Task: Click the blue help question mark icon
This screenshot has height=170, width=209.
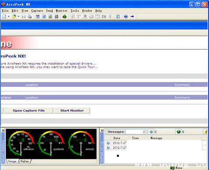Action: click(126, 17)
